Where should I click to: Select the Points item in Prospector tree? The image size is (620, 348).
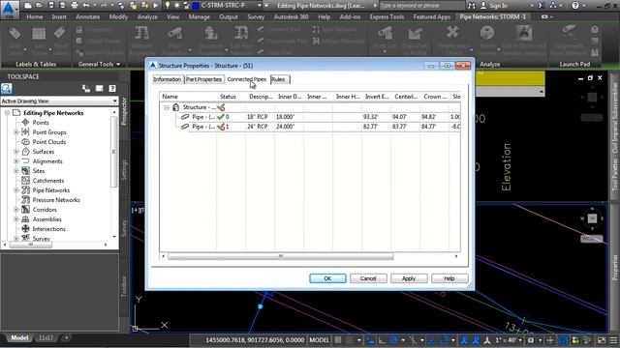click(41, 123)
